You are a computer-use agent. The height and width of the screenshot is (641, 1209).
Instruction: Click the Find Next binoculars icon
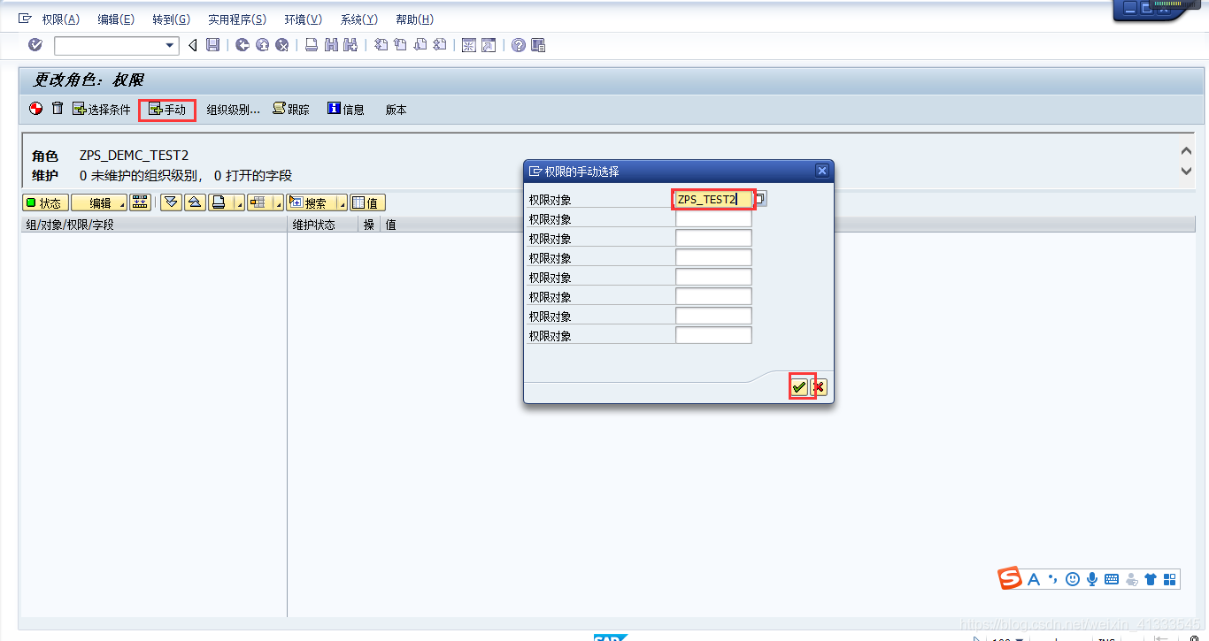click(350, 45)
